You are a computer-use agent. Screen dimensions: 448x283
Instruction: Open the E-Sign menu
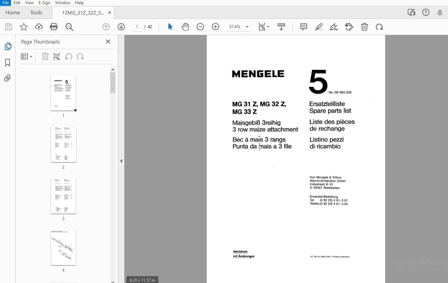[x=44, y=3]
